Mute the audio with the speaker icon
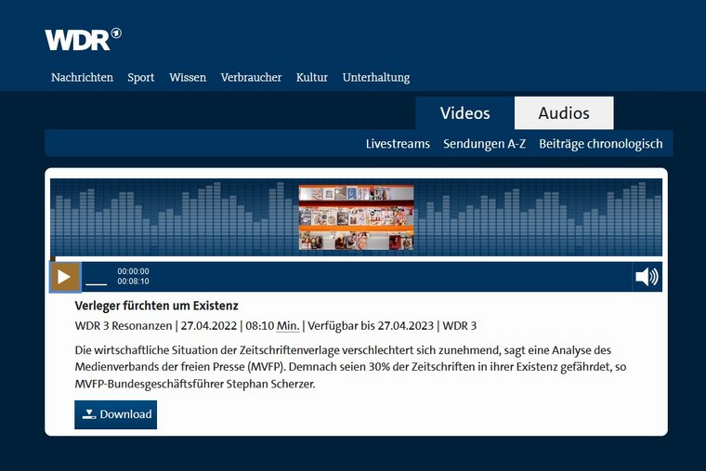 pyautogui.click(x=647, y=276)
